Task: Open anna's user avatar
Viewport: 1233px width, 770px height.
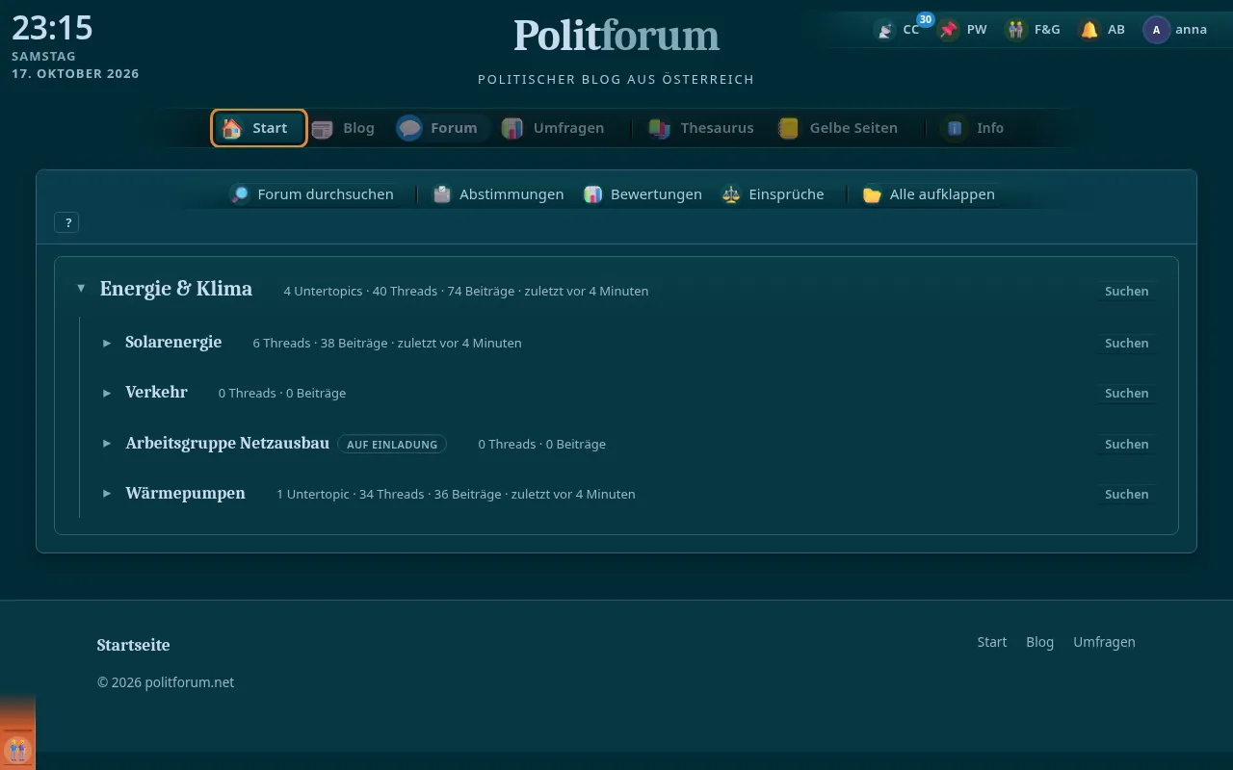Action: tap(1156, 30)
